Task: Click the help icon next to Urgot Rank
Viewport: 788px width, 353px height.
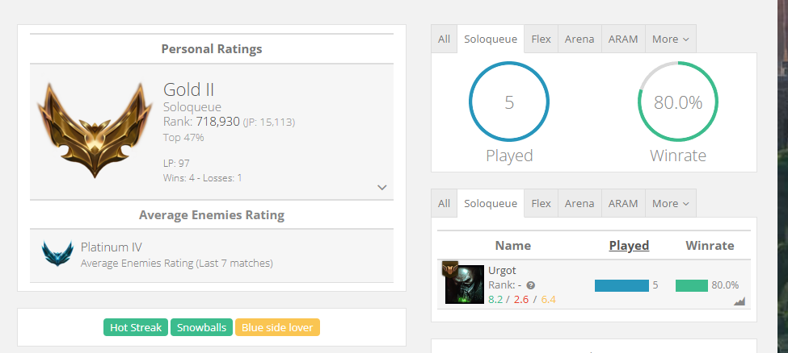Action: click(x=531, y=285)
